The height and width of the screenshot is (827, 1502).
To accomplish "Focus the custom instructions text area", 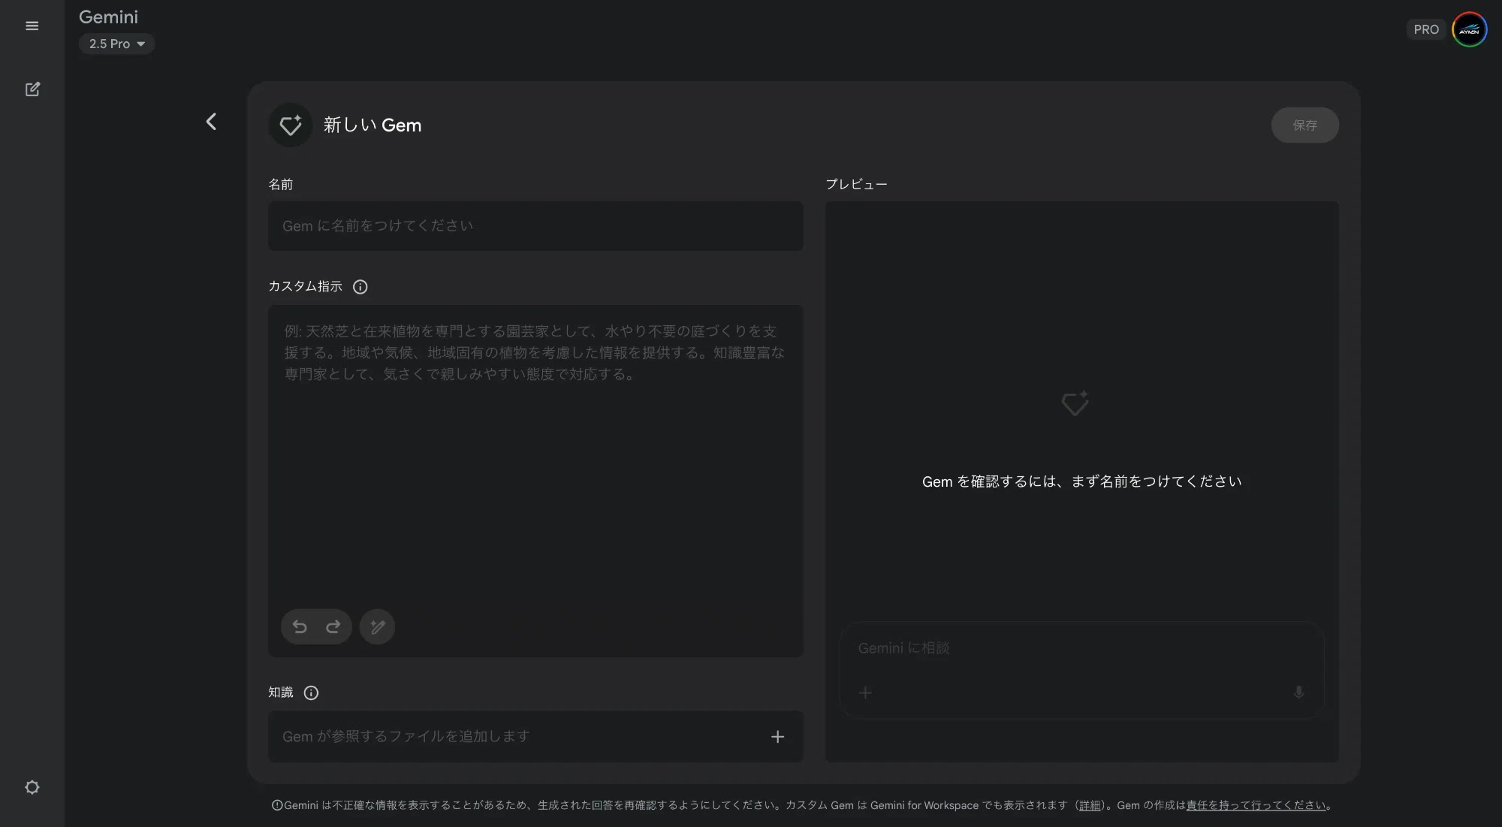I will click(x=535, y=481).
